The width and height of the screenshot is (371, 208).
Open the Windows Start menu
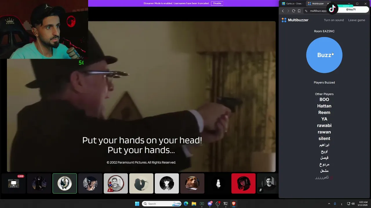click(137, 204)
